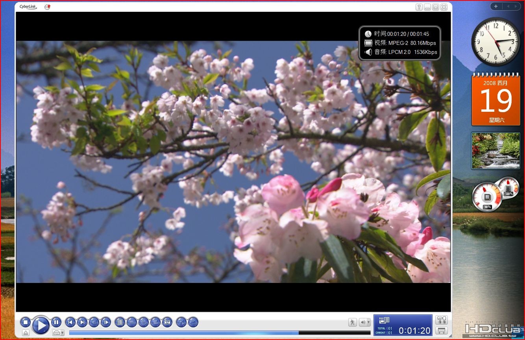
Task: Maximize the PowerDVD window
Action: pos(436,7)
